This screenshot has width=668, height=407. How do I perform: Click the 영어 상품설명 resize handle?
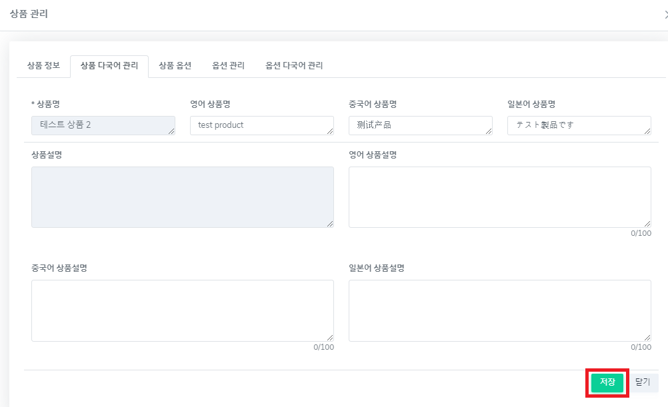(648, 224)
